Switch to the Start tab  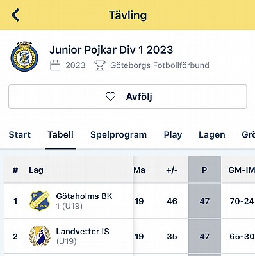[20, 135]
